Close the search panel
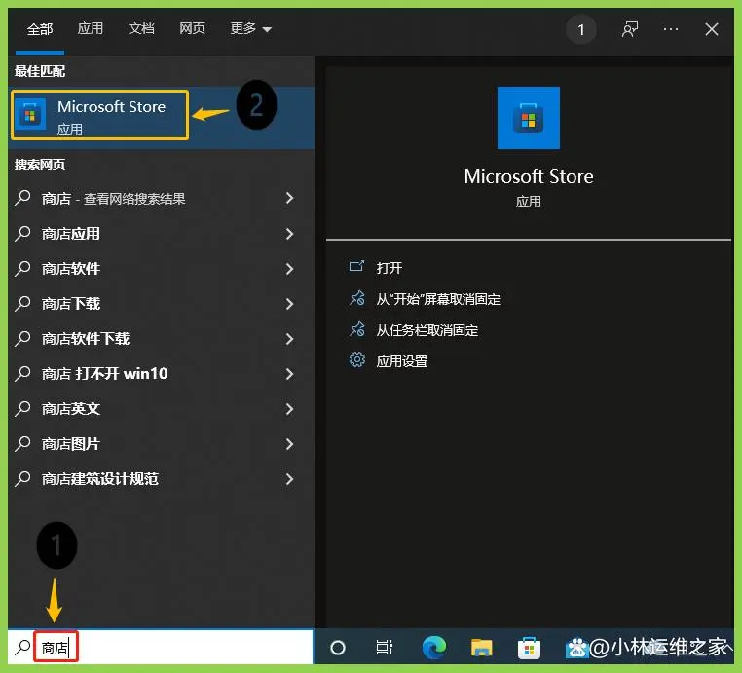The width and height of the screenshot is (742, 673). coord(711,29)
